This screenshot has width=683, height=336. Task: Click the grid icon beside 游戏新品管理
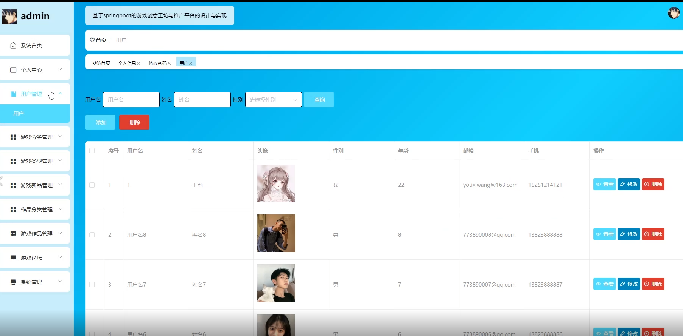click(13, 185)
